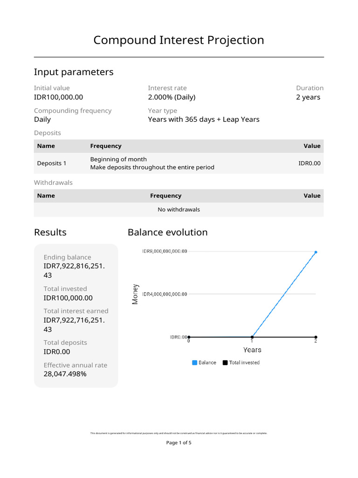Click the Value header in the Withdrawals table
The height and width of the screenshot is (478, 358).
312,196
